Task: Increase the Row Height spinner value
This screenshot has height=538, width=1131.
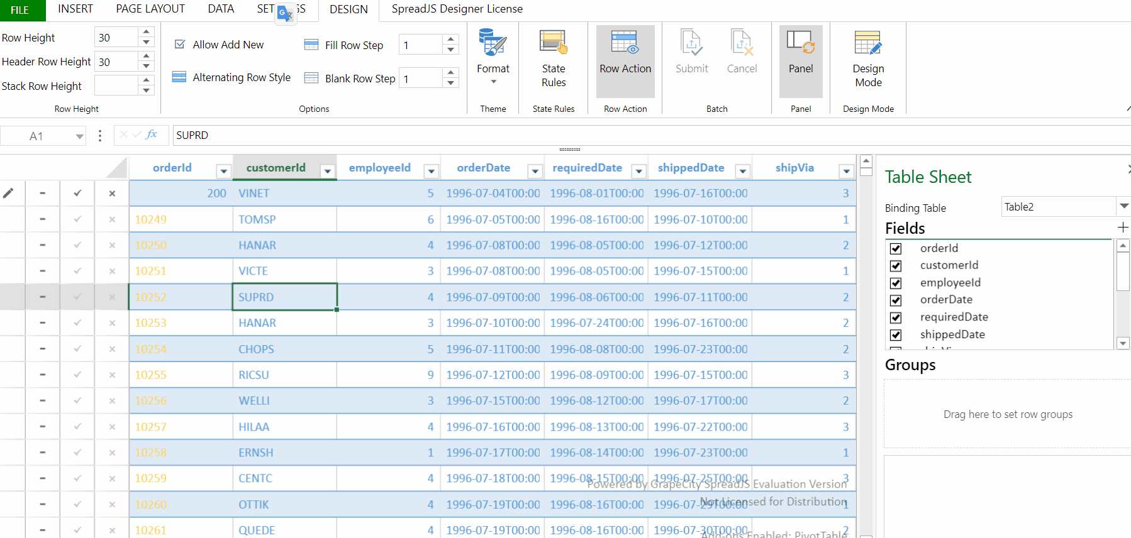Action: (146, 31)
